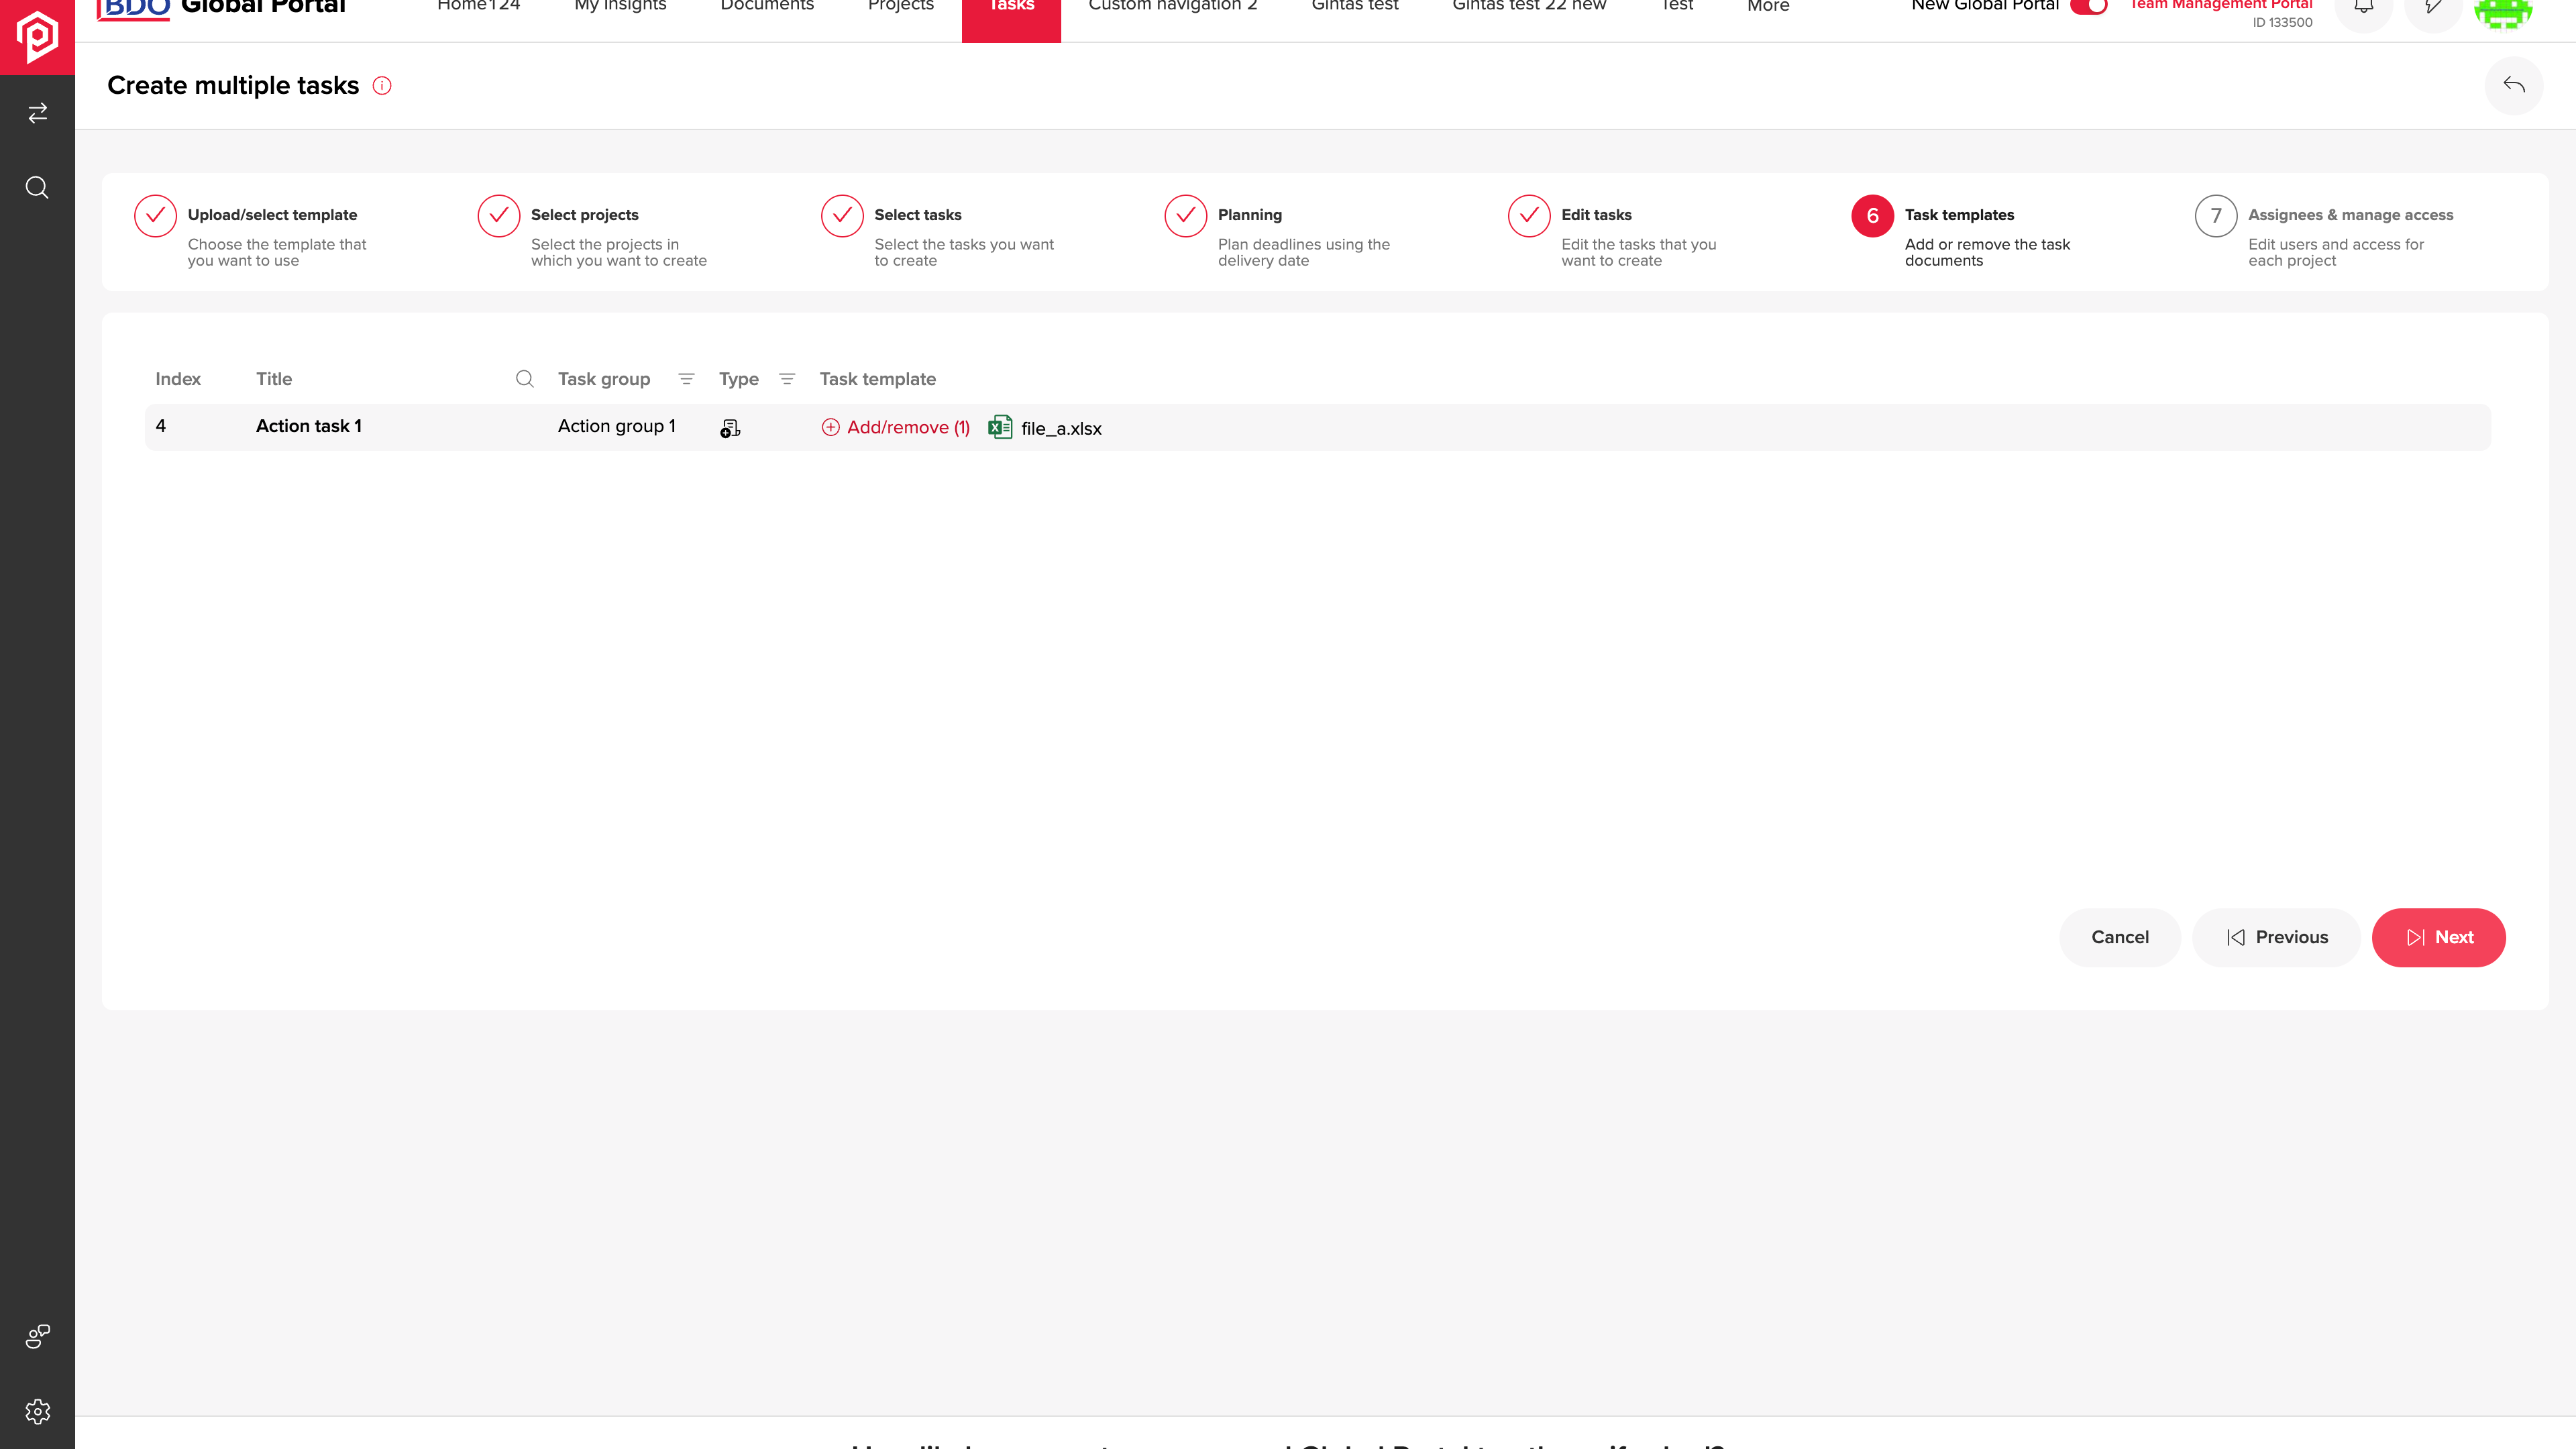This screenshot has width=2576, height=1449.
Task: Go back with the Previous button
Action: click(x=2277, y=937)
